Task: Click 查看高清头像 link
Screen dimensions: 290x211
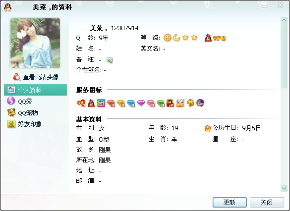Action: click(x=36, y=77)
